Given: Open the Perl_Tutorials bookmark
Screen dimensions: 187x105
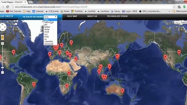Looking at the screenshot, I should [14, 11].
